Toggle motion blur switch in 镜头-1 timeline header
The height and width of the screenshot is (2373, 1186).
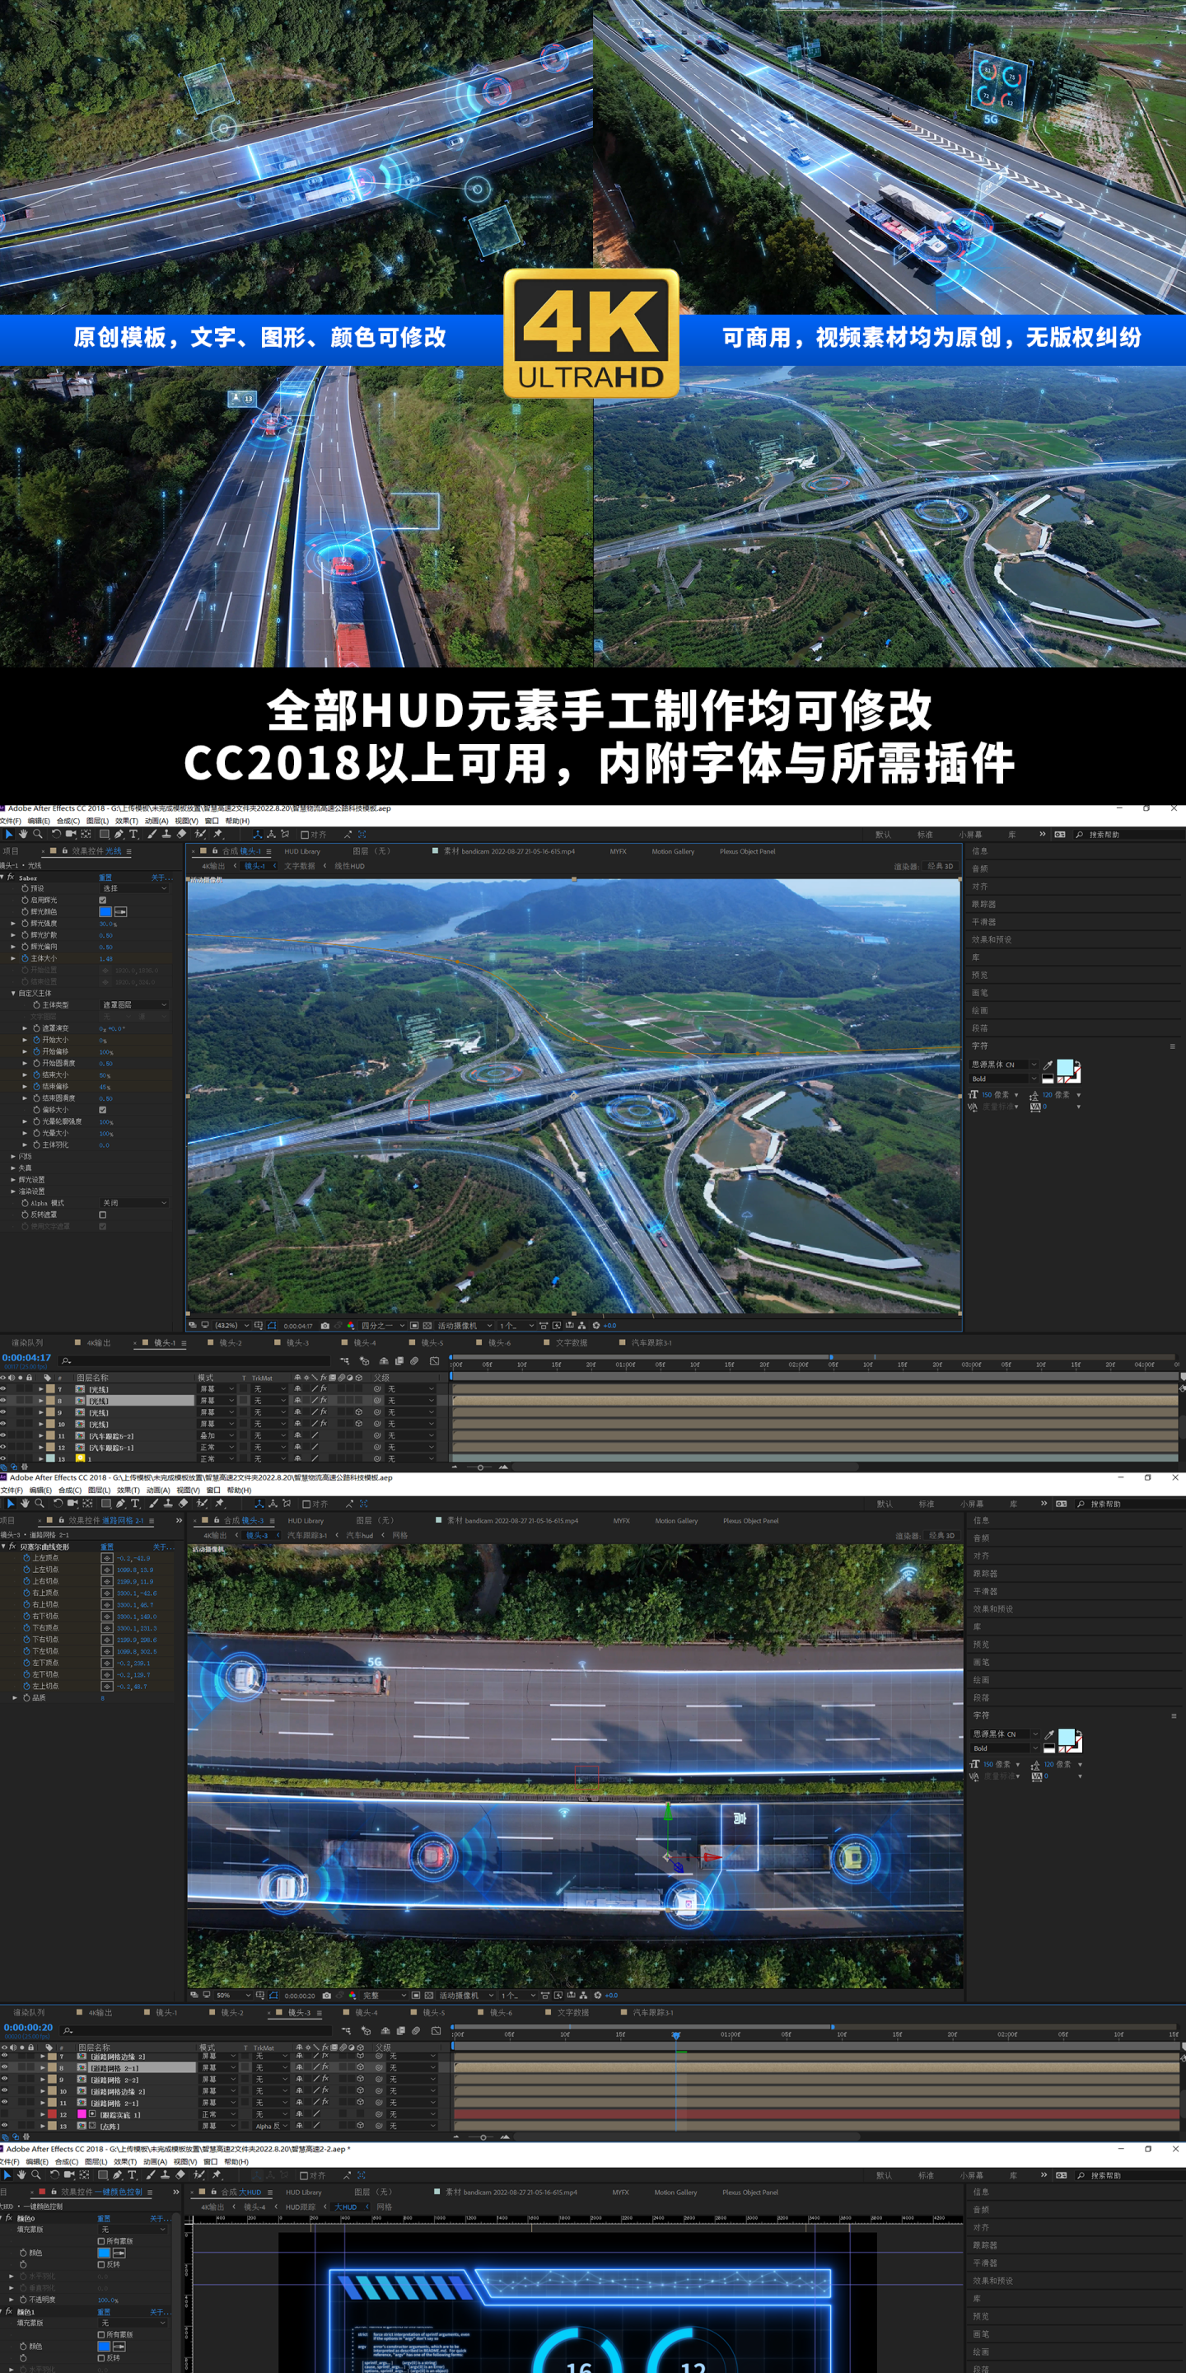point(415,1361)
